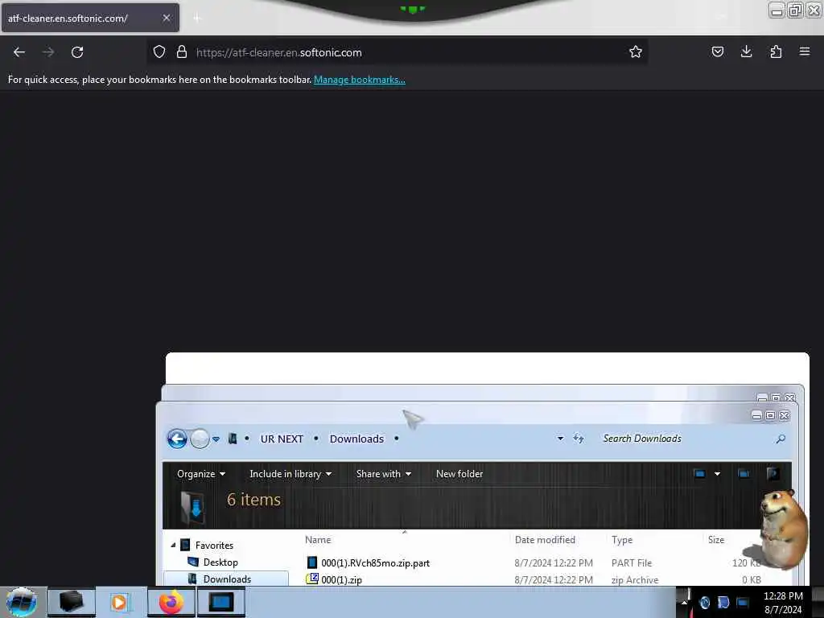Go back in Explorer Downloads window
The image size is (824, 618).
pyautogui.click(x=177, y=439)
